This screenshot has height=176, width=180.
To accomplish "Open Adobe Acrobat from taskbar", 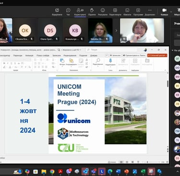I will [x=60, y=172].
